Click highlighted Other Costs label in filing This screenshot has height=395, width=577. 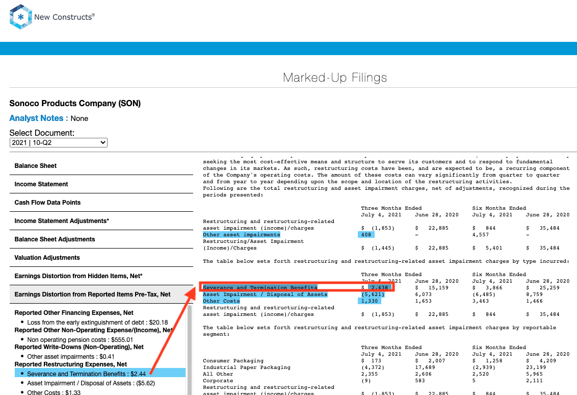(x=221, y=301)
